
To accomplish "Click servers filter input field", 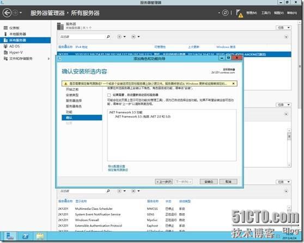I will 82,36.
